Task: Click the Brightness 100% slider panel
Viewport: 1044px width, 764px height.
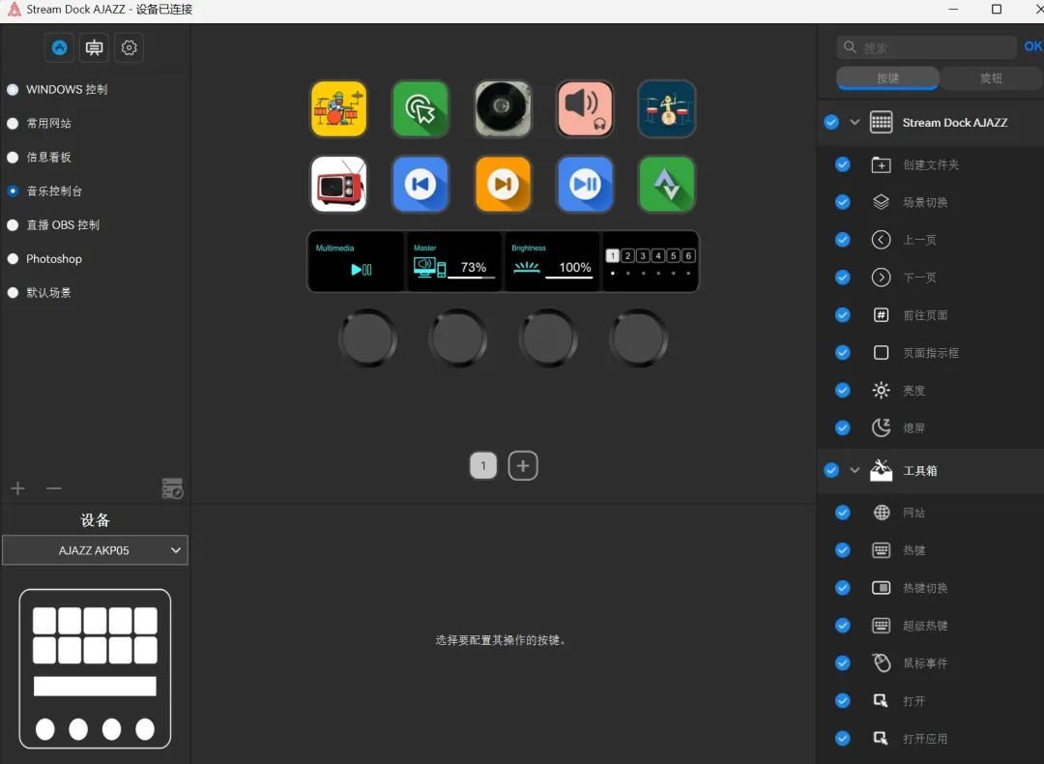Action: tap(552, 262)
